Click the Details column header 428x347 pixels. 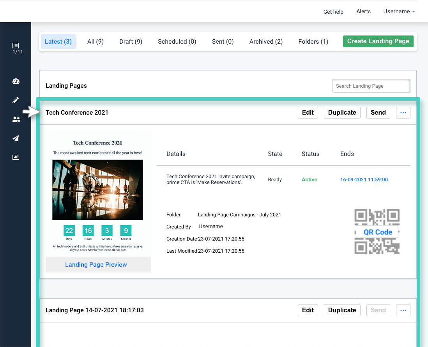(x=176, y=154)
